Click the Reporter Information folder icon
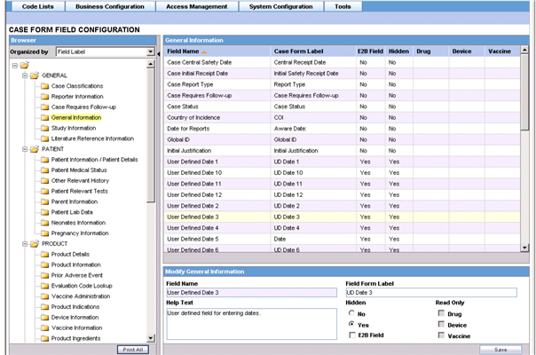536x355 pixels. click(x=44, y=97)
